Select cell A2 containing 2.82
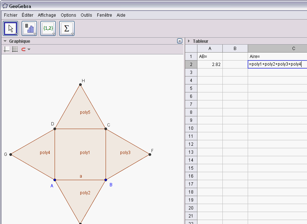The width and height of the screenshot is (307, 224). point(210,65)
